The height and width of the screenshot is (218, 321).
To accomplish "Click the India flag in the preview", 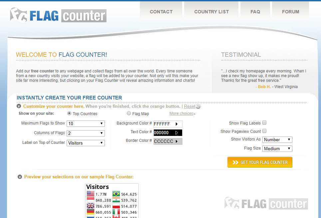I will pos(116,200).
